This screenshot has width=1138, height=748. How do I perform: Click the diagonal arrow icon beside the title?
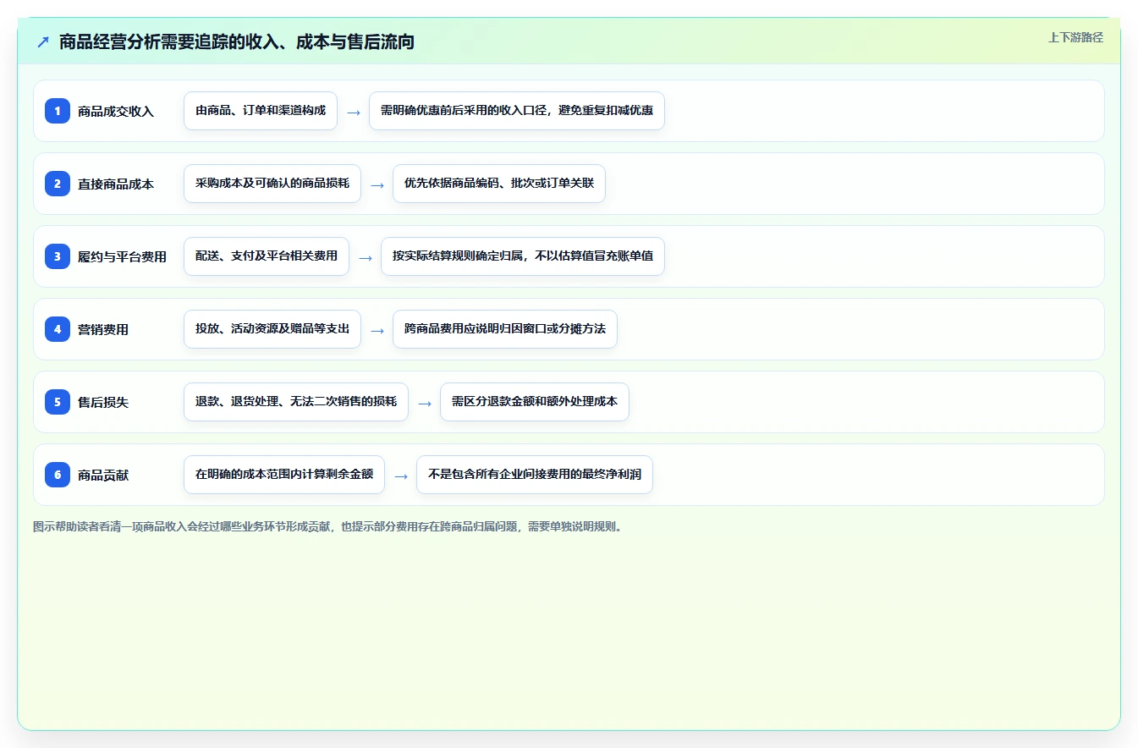coord(43,41)
